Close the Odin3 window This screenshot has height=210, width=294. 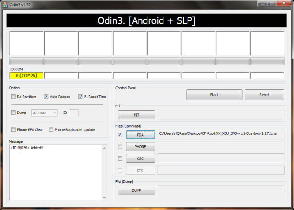[284, 4]
